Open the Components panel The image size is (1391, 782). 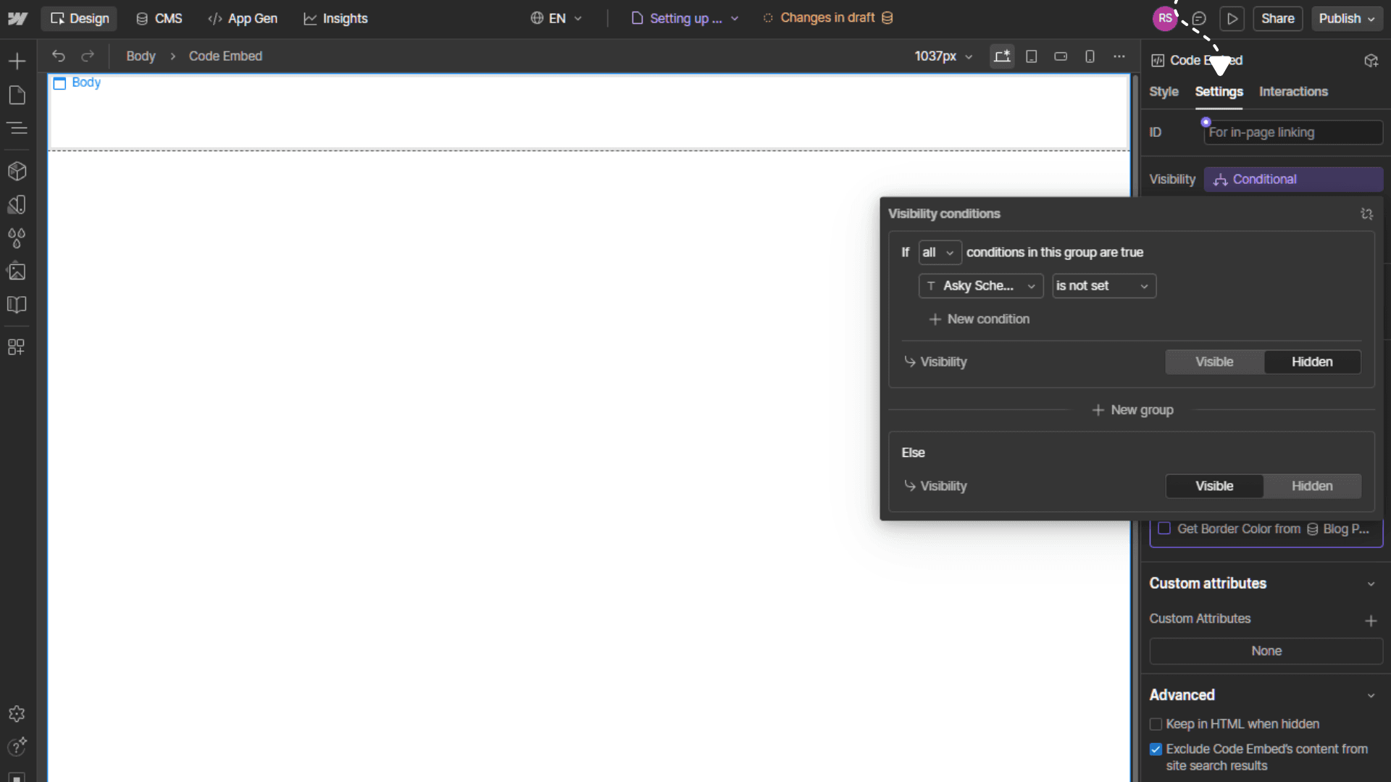(x=17, y=171)
